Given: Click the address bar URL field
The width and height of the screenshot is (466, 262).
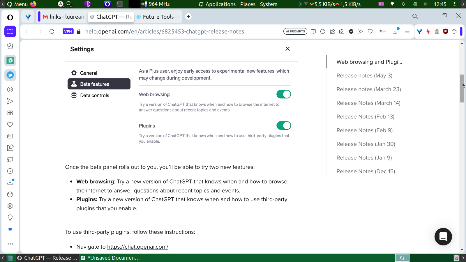Looking at the screenshot, I should pyautogui.click(x=165, y=31).
